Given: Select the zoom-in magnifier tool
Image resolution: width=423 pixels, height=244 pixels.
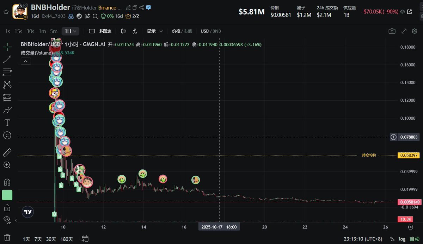Looking at the screenshot, I should point(7,165).
